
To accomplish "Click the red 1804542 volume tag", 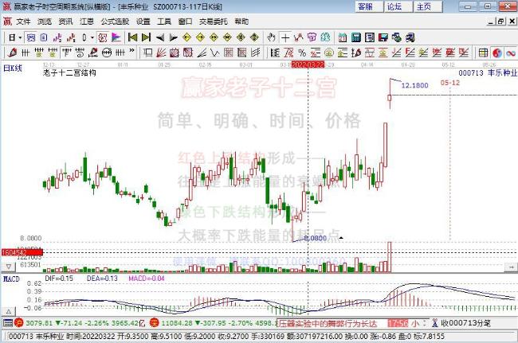I will click(22, 252).
